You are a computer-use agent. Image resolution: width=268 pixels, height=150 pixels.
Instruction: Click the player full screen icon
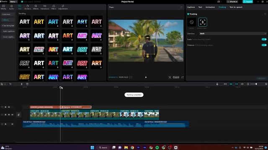coord(183,77)
